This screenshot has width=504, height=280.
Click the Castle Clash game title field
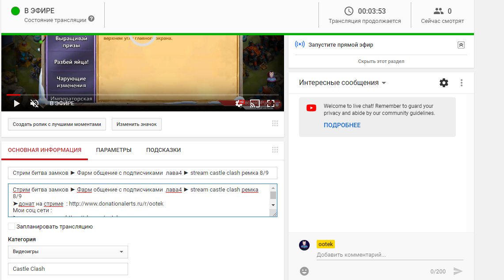[x=68, y=269]
